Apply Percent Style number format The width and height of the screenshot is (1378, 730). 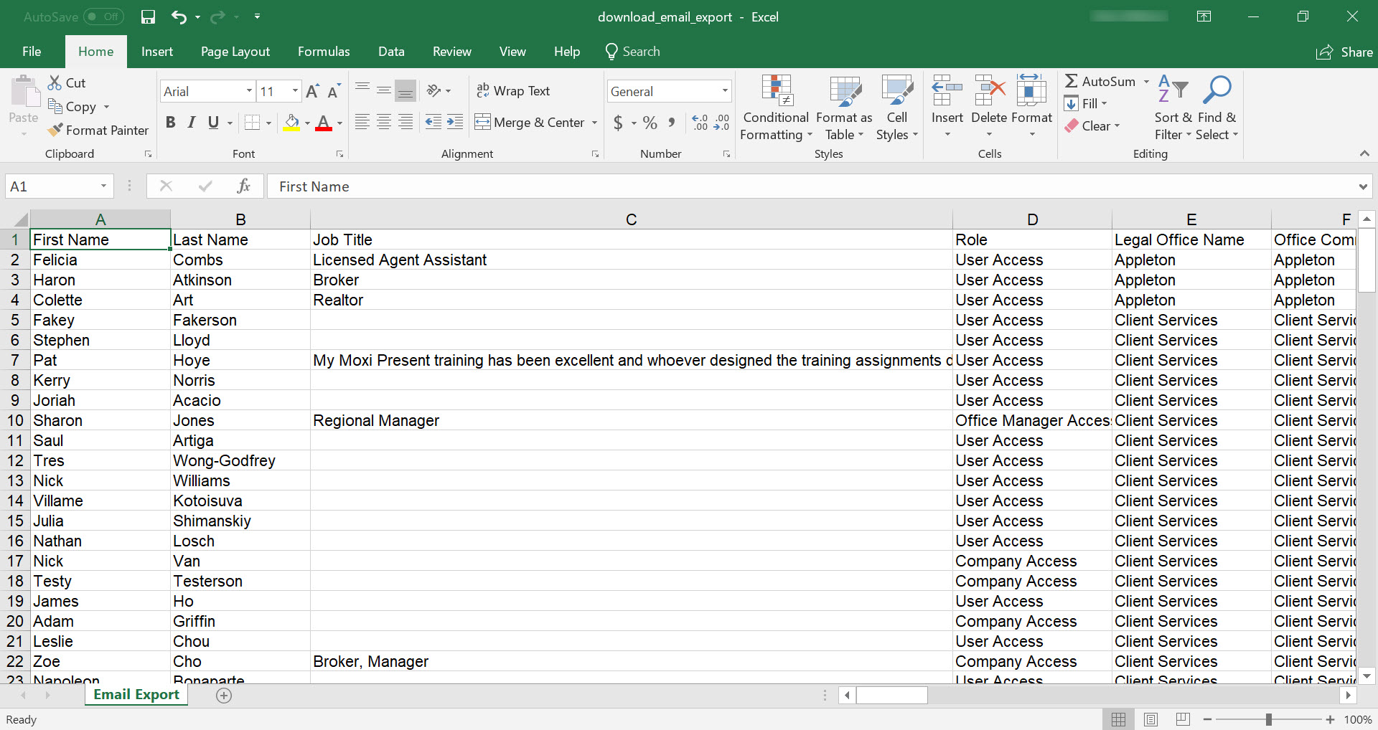point(650,122)
